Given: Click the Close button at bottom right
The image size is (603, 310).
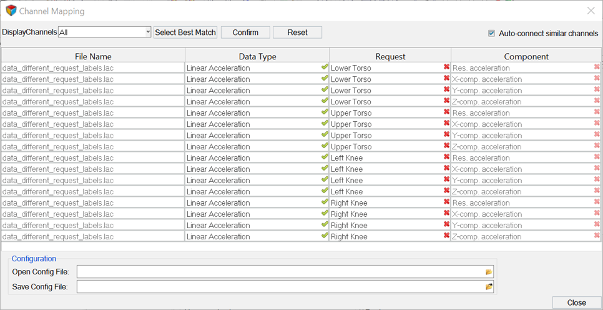Looking at the screenshot, I should 576,302.
